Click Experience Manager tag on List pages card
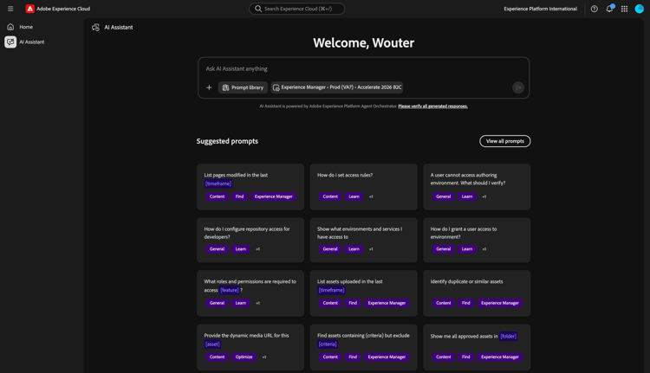The image size is (650, 373). [273, 196]
